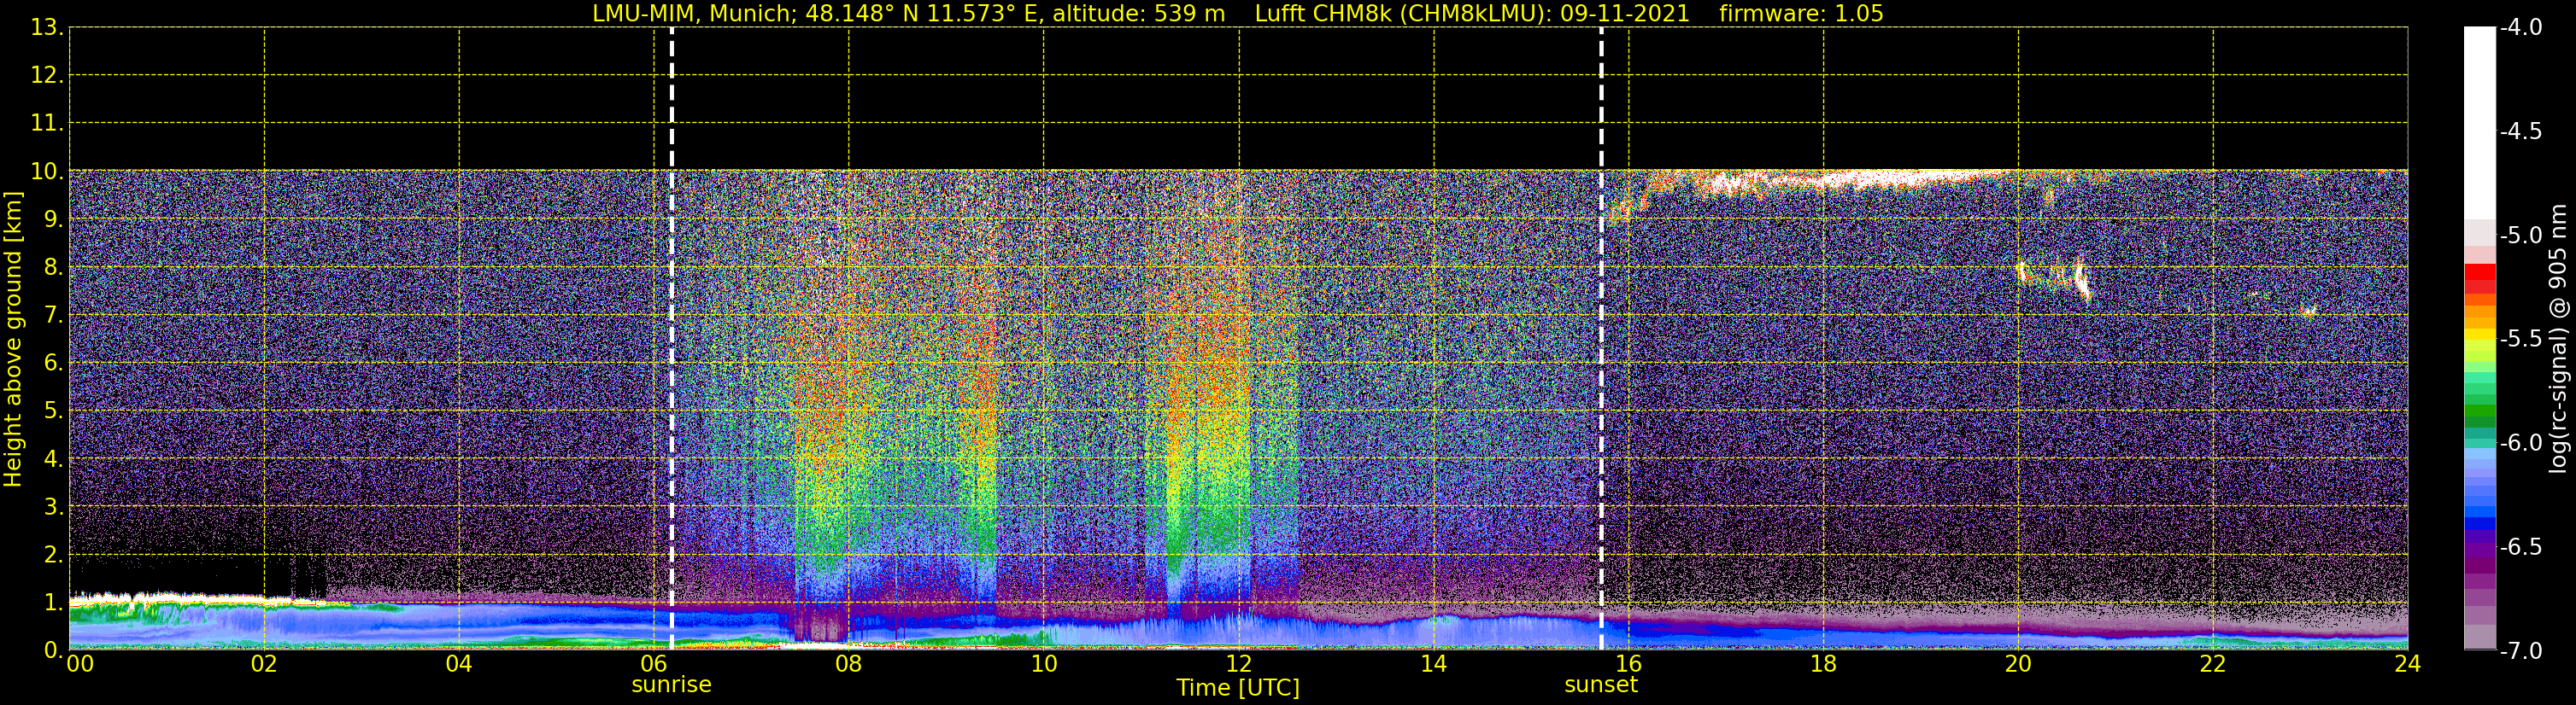Click the 'sunset' label under time axis

coord(1600,685)
